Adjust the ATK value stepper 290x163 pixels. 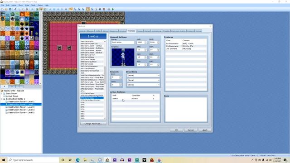[x=146, y=50]
